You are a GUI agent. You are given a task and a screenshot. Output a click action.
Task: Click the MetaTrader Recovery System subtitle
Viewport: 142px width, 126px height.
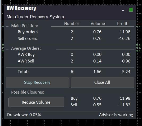(35, 17)
